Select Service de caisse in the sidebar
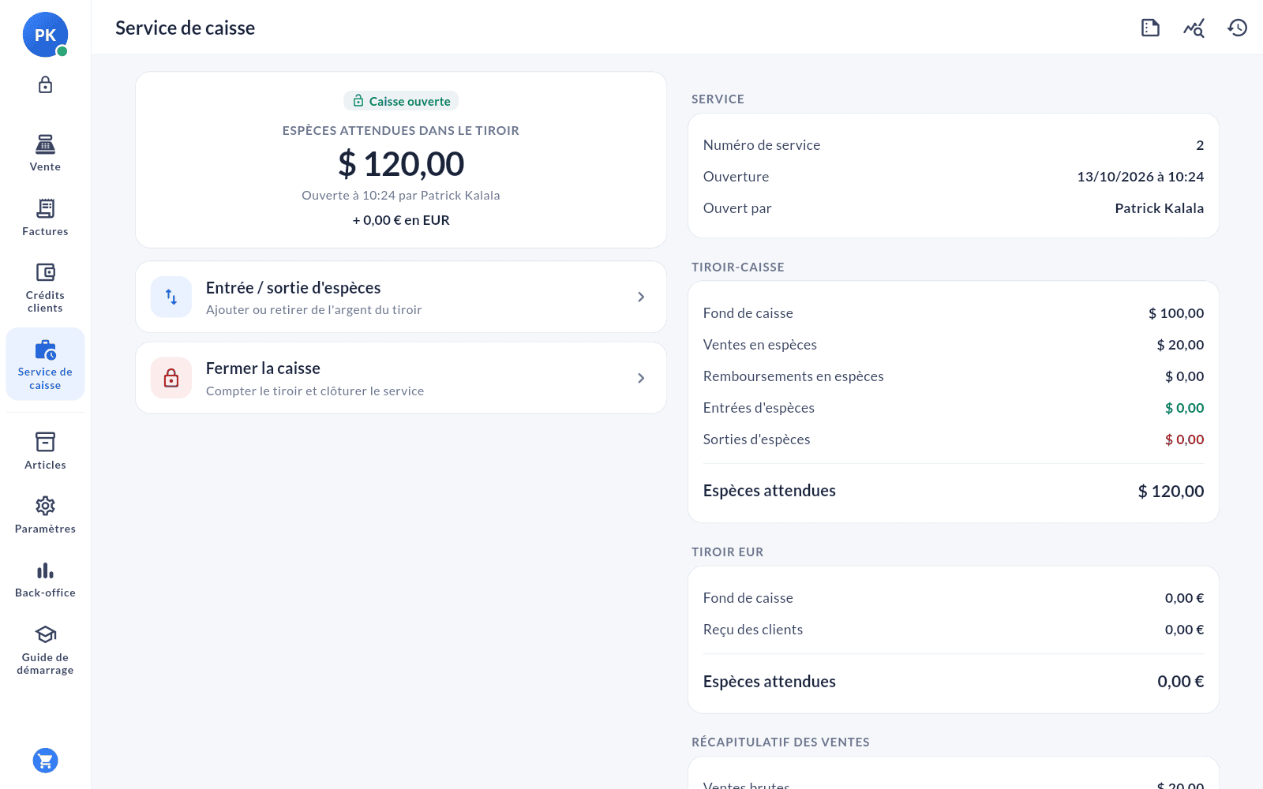Image resolution: width=1263 pixels, height=789 pixels. pyautogui.click(x=45, y=365)
